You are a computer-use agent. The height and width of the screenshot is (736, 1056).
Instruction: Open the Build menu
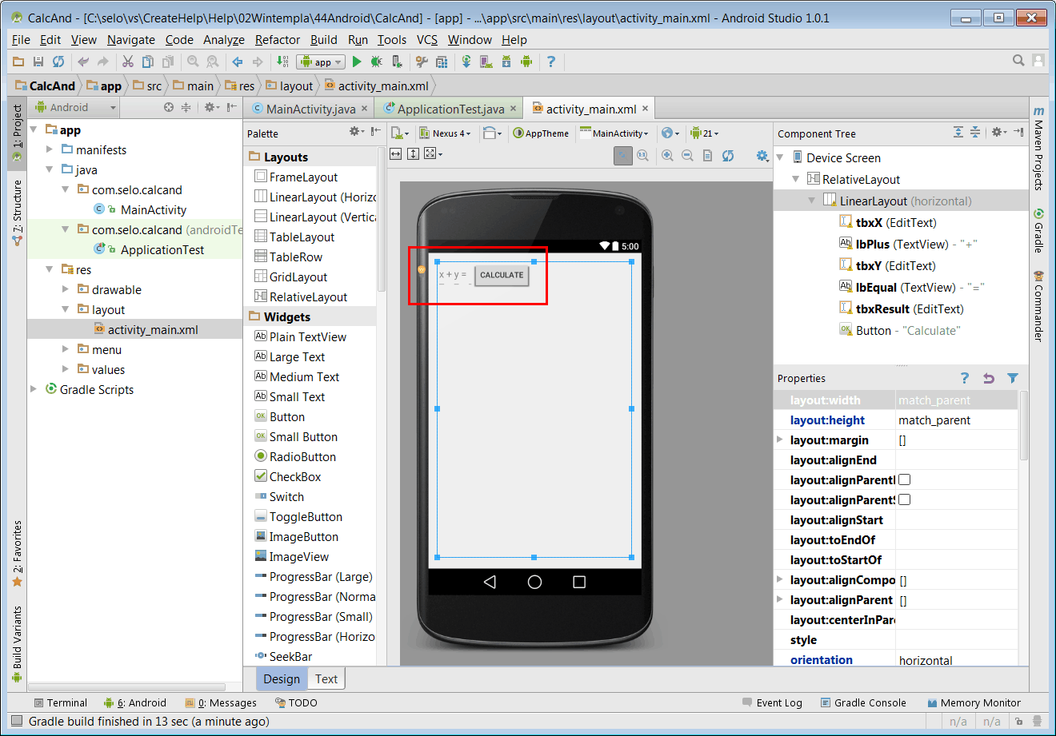point(324,39)
